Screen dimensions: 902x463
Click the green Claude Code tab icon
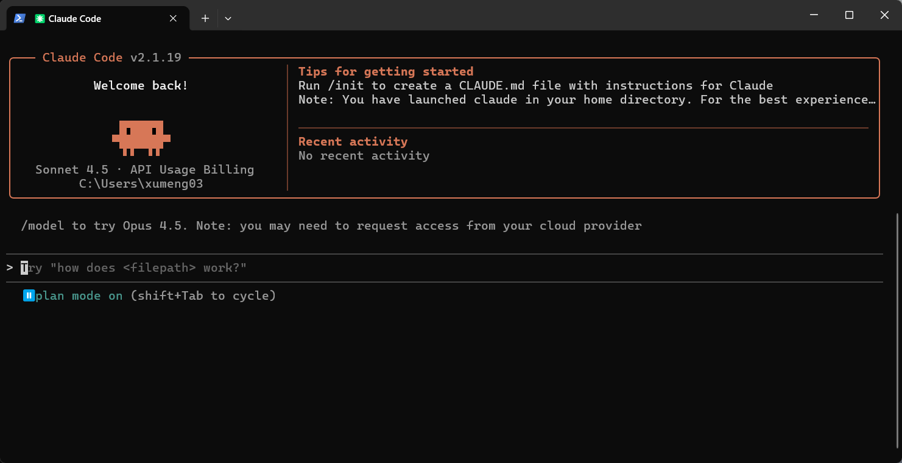point(40,18)
